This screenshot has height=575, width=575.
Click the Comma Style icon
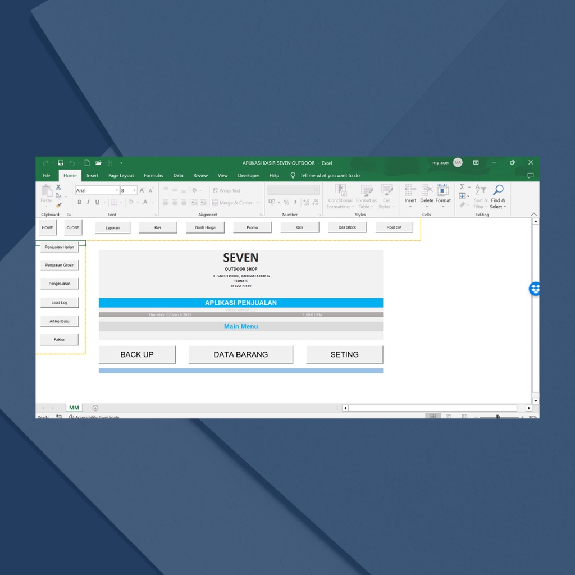pos(295,202)
